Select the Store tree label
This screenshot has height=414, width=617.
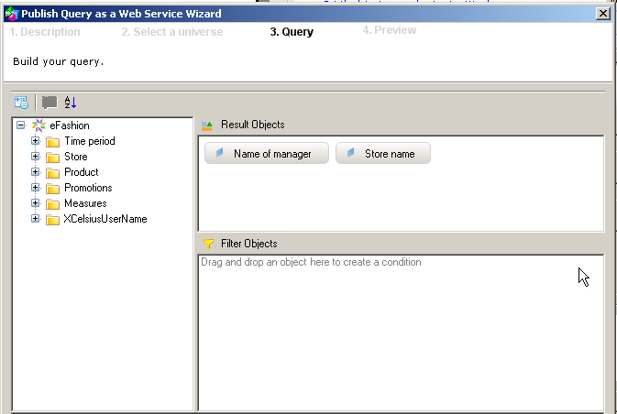(76, 157)
